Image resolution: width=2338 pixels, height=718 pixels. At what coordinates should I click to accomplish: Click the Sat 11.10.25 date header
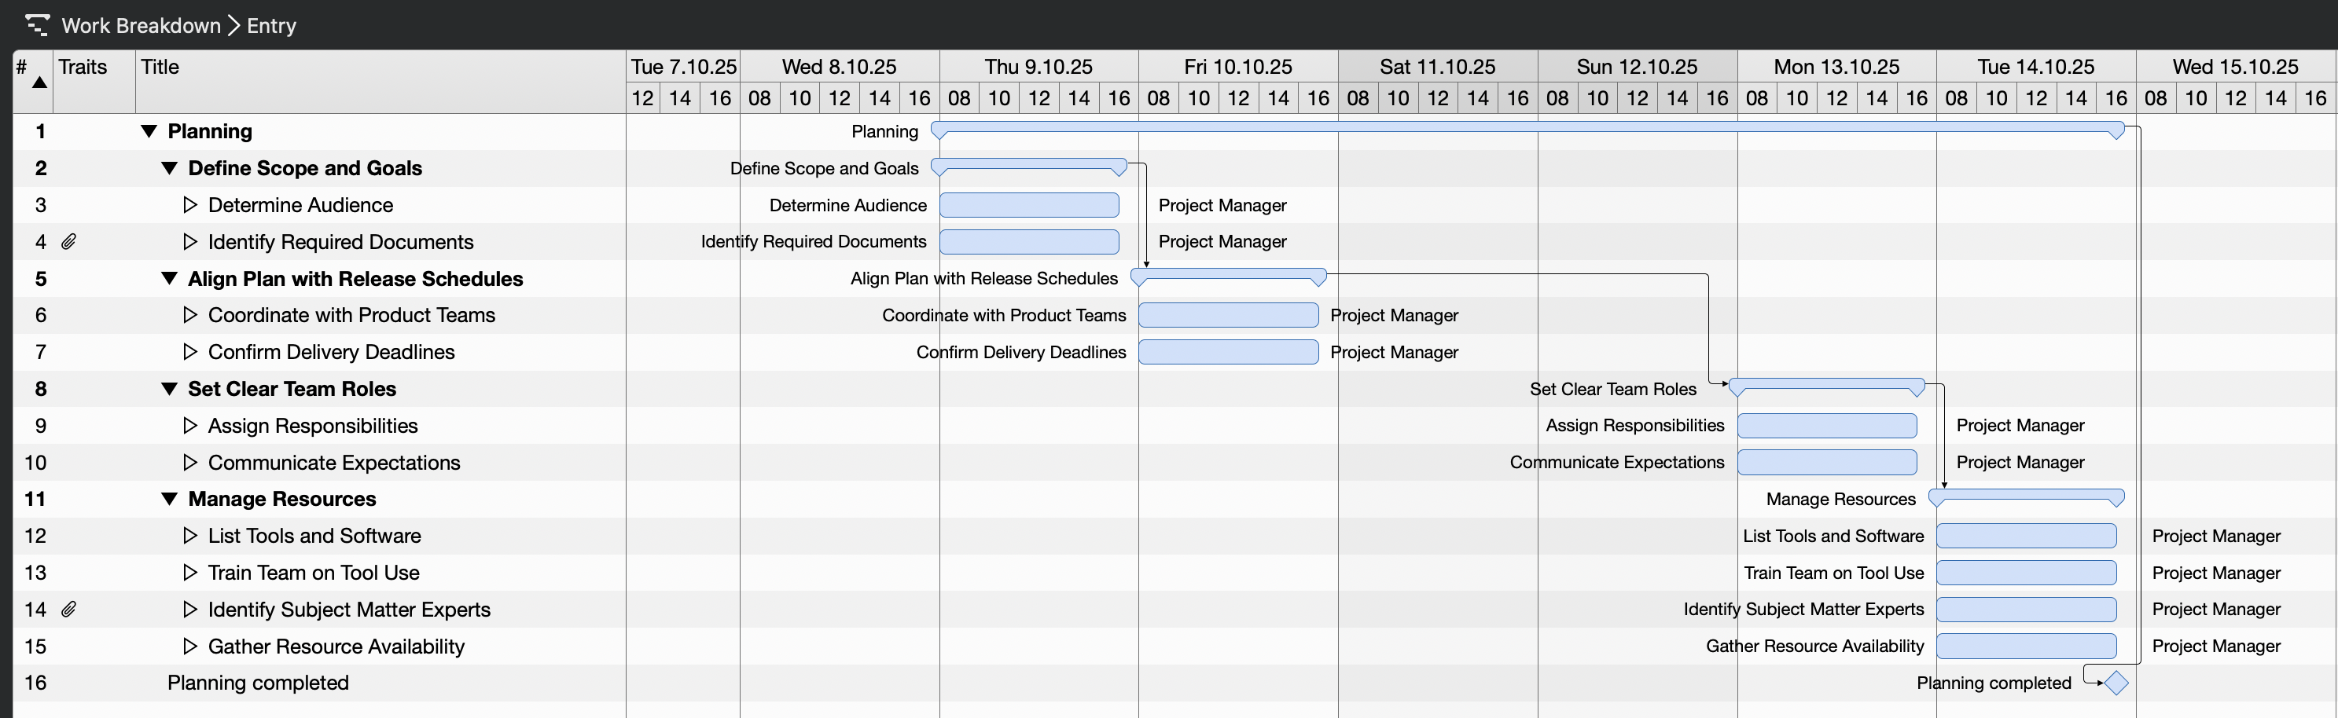coord(1437,65)
